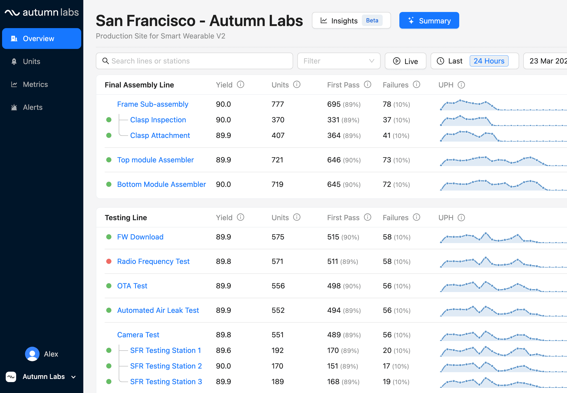The height and width of the screenshot is (393, 567).
Task: Open Bottom Module Assembler station
Action: pos(161,184)
